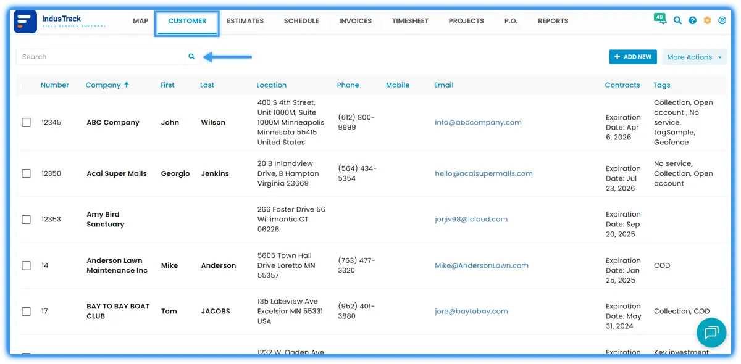This screenshot has width=741, height=364.
Task: Click the IndusTrack logo
Action: (x=60, y=21)
